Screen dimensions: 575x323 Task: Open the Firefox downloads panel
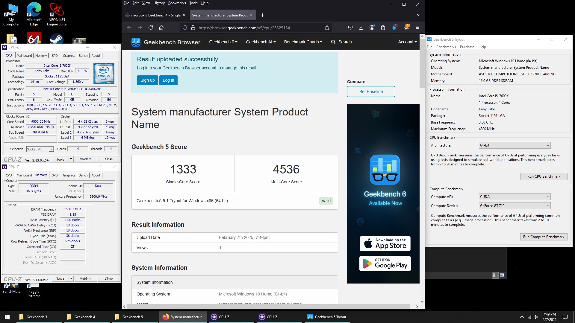coord(361,28)
